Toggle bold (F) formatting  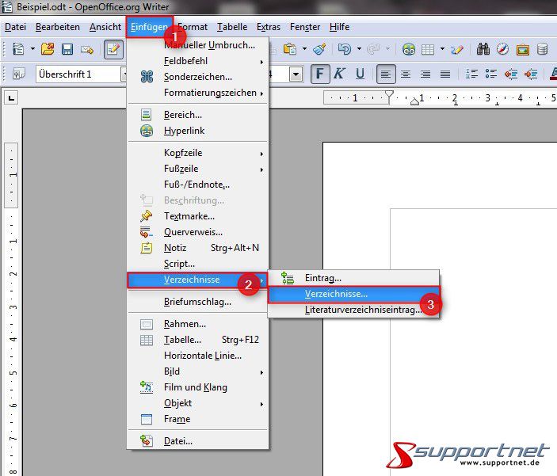[320, 74]
